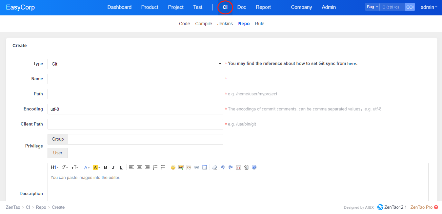Viewport: 442px width, 214px height.
Task: Toggle bold formatting in the description editor
Action: click(x=105, y=167)
